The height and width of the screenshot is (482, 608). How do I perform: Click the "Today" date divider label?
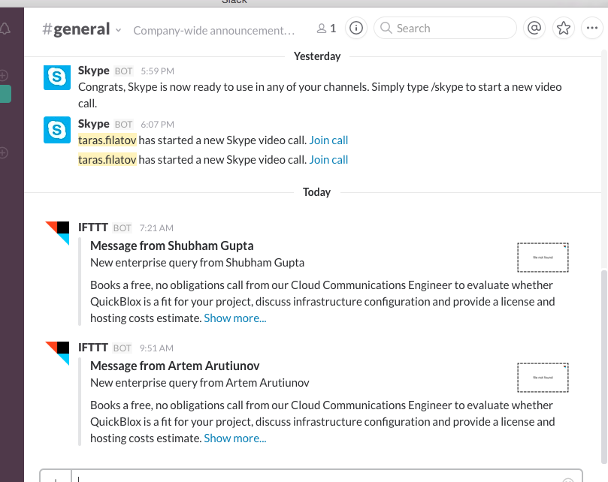(x=317, y=191)
